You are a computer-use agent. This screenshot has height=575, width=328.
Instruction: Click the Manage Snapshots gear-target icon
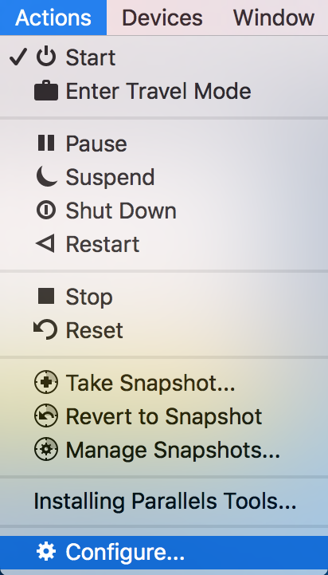[46, 449]
